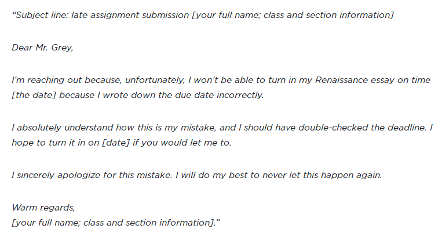Click the 'Dear Mr. Grey,' greeting

42,48
